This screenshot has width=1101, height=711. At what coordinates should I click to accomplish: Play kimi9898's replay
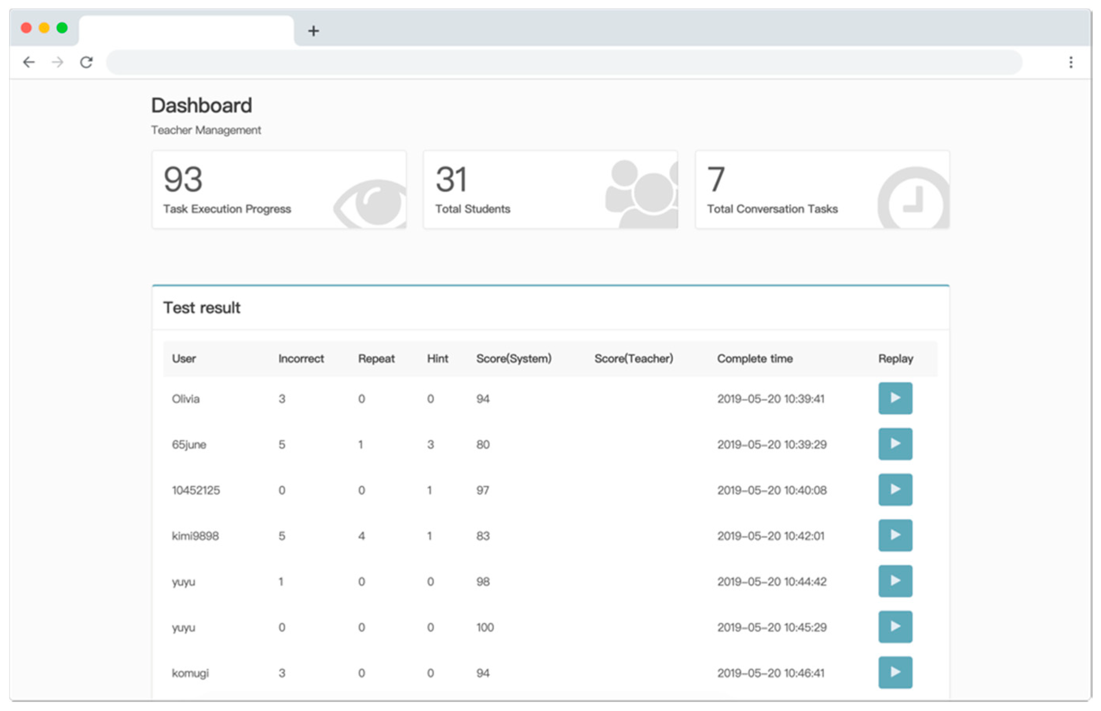point(895,535)
